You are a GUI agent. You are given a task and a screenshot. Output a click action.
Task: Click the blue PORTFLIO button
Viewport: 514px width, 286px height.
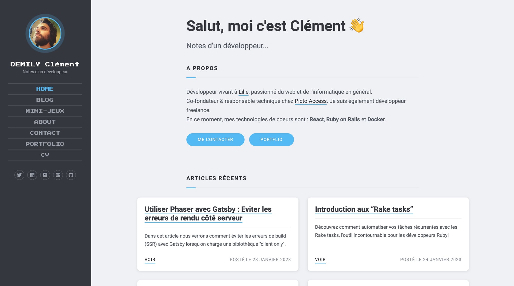tap(271, 140)
